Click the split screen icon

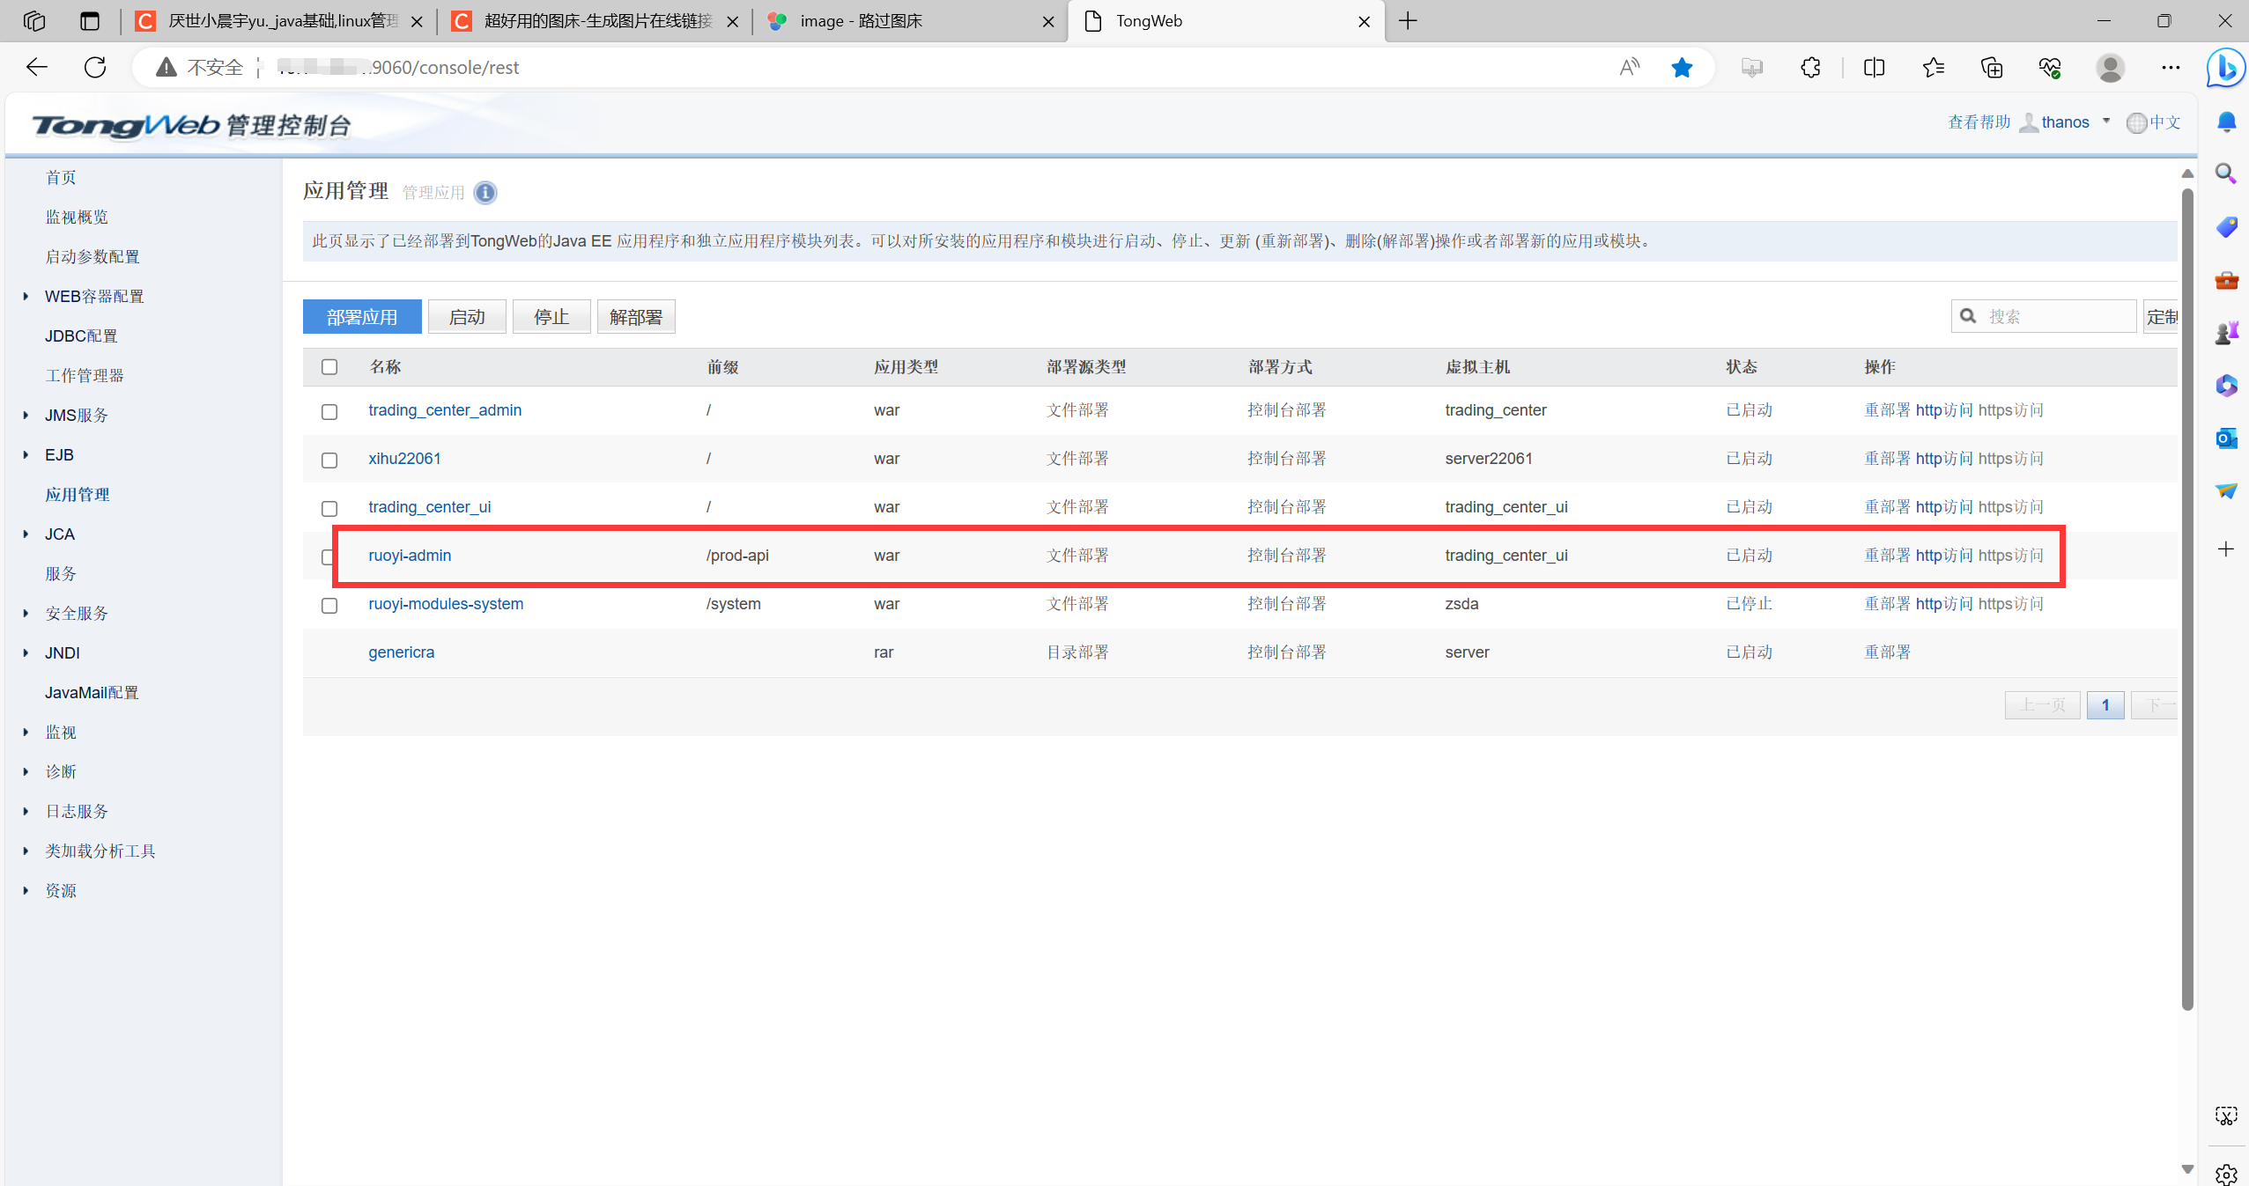(x=1874, y=67)
